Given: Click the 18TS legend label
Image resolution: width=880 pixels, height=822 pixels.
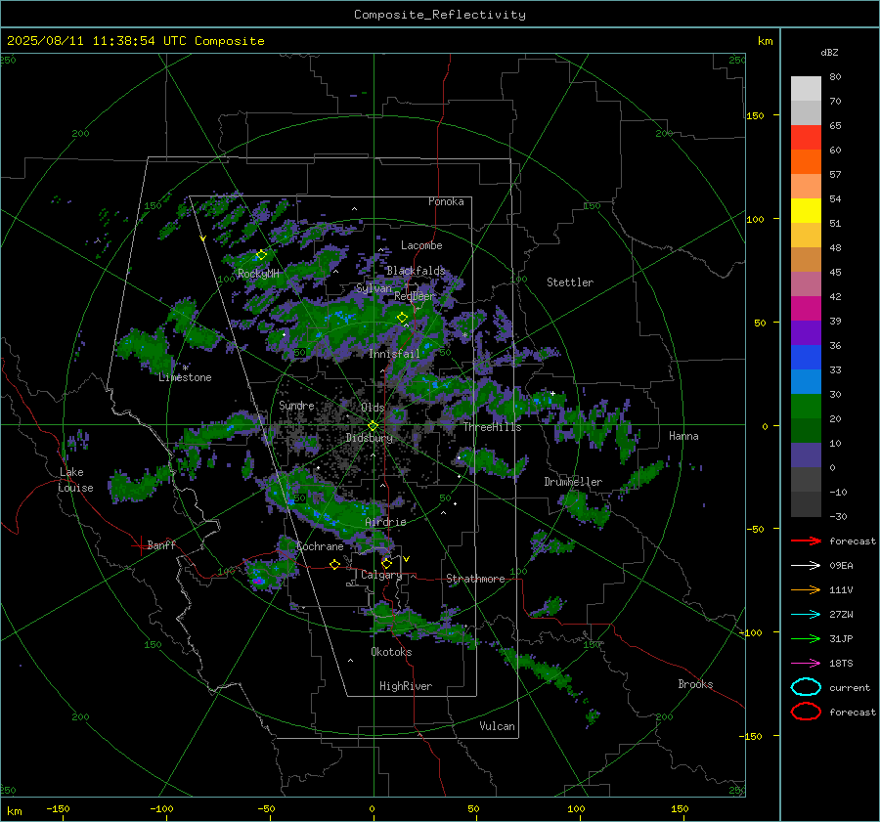Looking at the screenshot, I should tap(841, 664).
